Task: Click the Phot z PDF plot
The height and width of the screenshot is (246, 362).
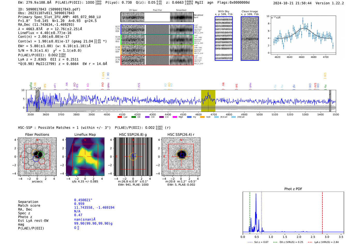Action: [x=293, y=213]
